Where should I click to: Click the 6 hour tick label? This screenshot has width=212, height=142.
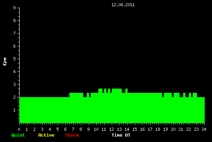[65, 129]
